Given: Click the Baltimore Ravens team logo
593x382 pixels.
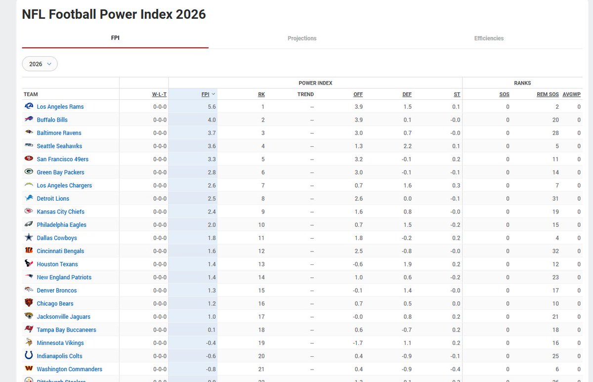Looking at the screenshot, I should click(x=29, y=132).
